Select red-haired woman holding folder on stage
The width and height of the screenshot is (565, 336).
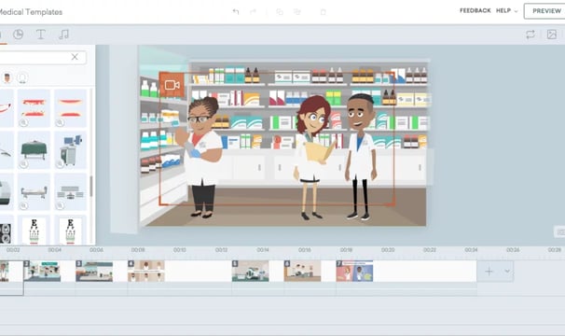coord(312,158)
